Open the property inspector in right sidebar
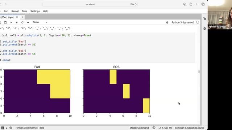232x130 pixels. pyautogui.click(x=204, y=18)
